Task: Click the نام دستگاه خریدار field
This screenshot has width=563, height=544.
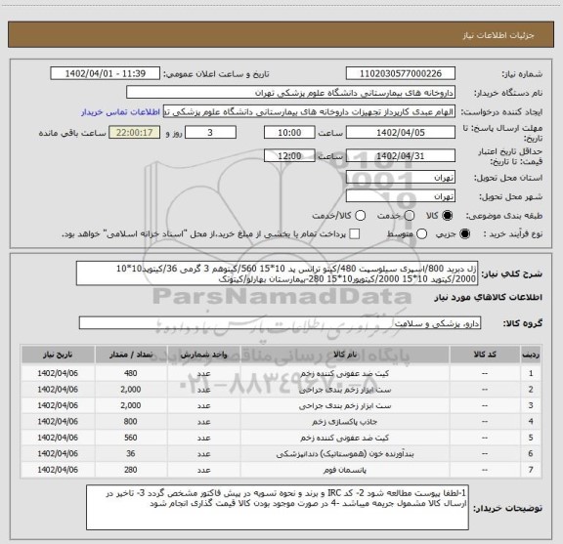Action: point(291,93)
